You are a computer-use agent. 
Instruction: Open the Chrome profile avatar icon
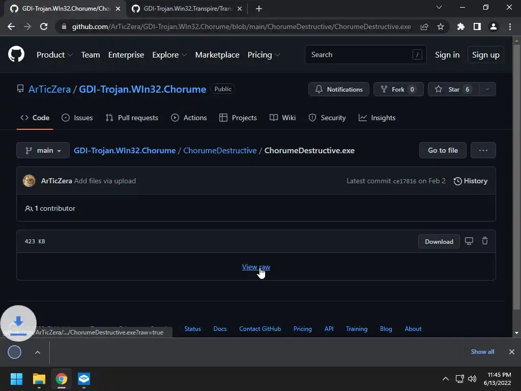point(494,26)
